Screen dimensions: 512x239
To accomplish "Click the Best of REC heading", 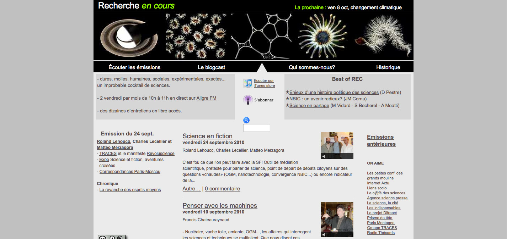I will coord(347,79).
